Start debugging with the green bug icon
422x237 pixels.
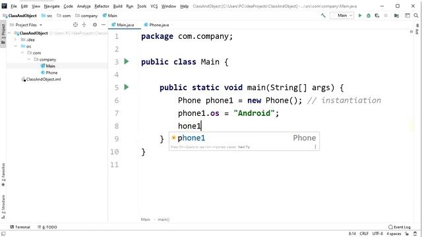pyautogui.click(x=369, y=16)
